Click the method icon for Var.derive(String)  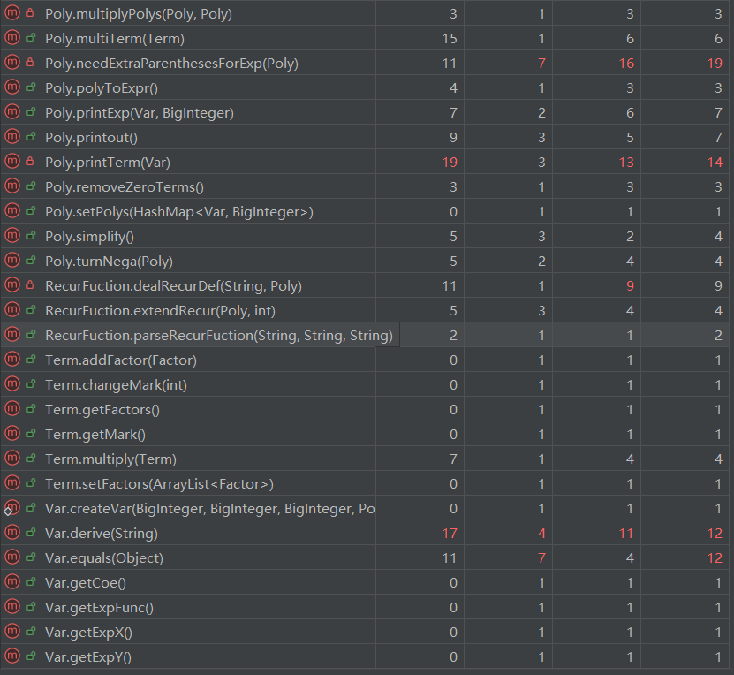[12, 533]
